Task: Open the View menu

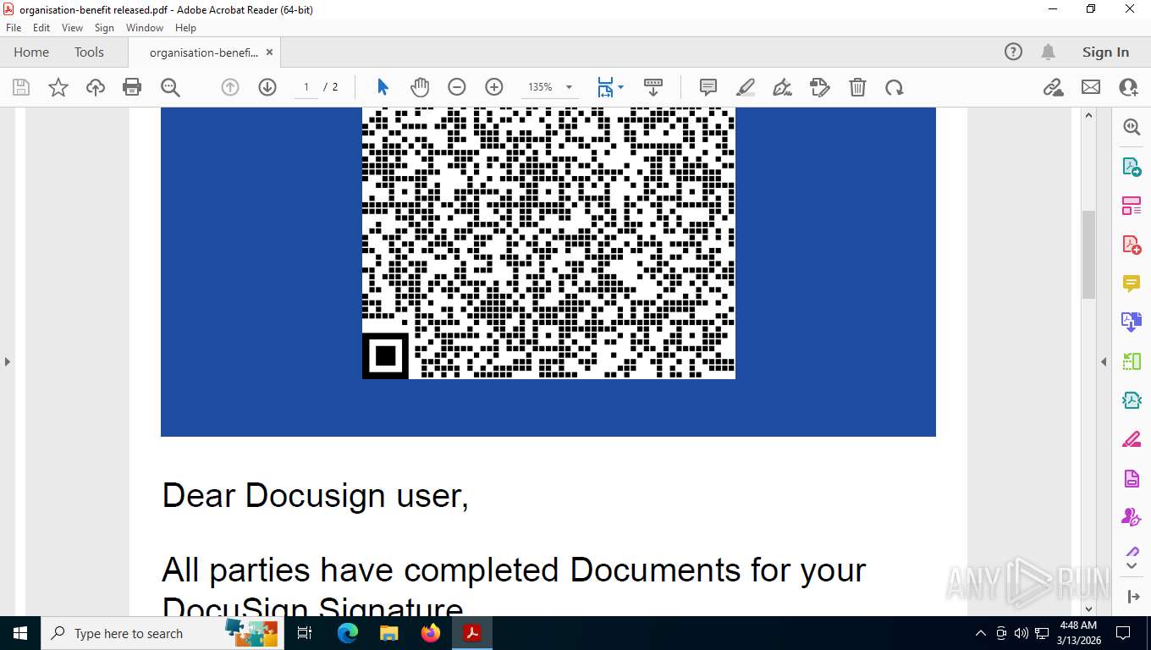Action: pos(72,28)
